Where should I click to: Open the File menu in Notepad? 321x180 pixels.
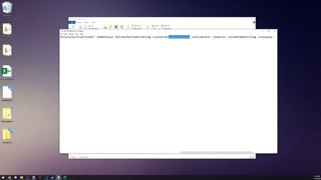click(x=61, y=34)
